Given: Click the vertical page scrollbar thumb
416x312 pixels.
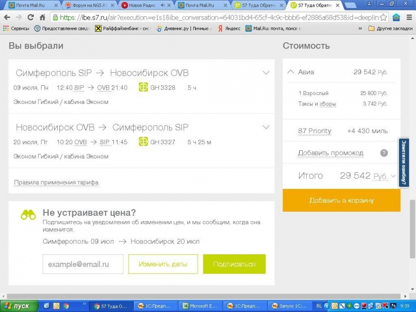Looking at the screenshot, I should point(412,229).
